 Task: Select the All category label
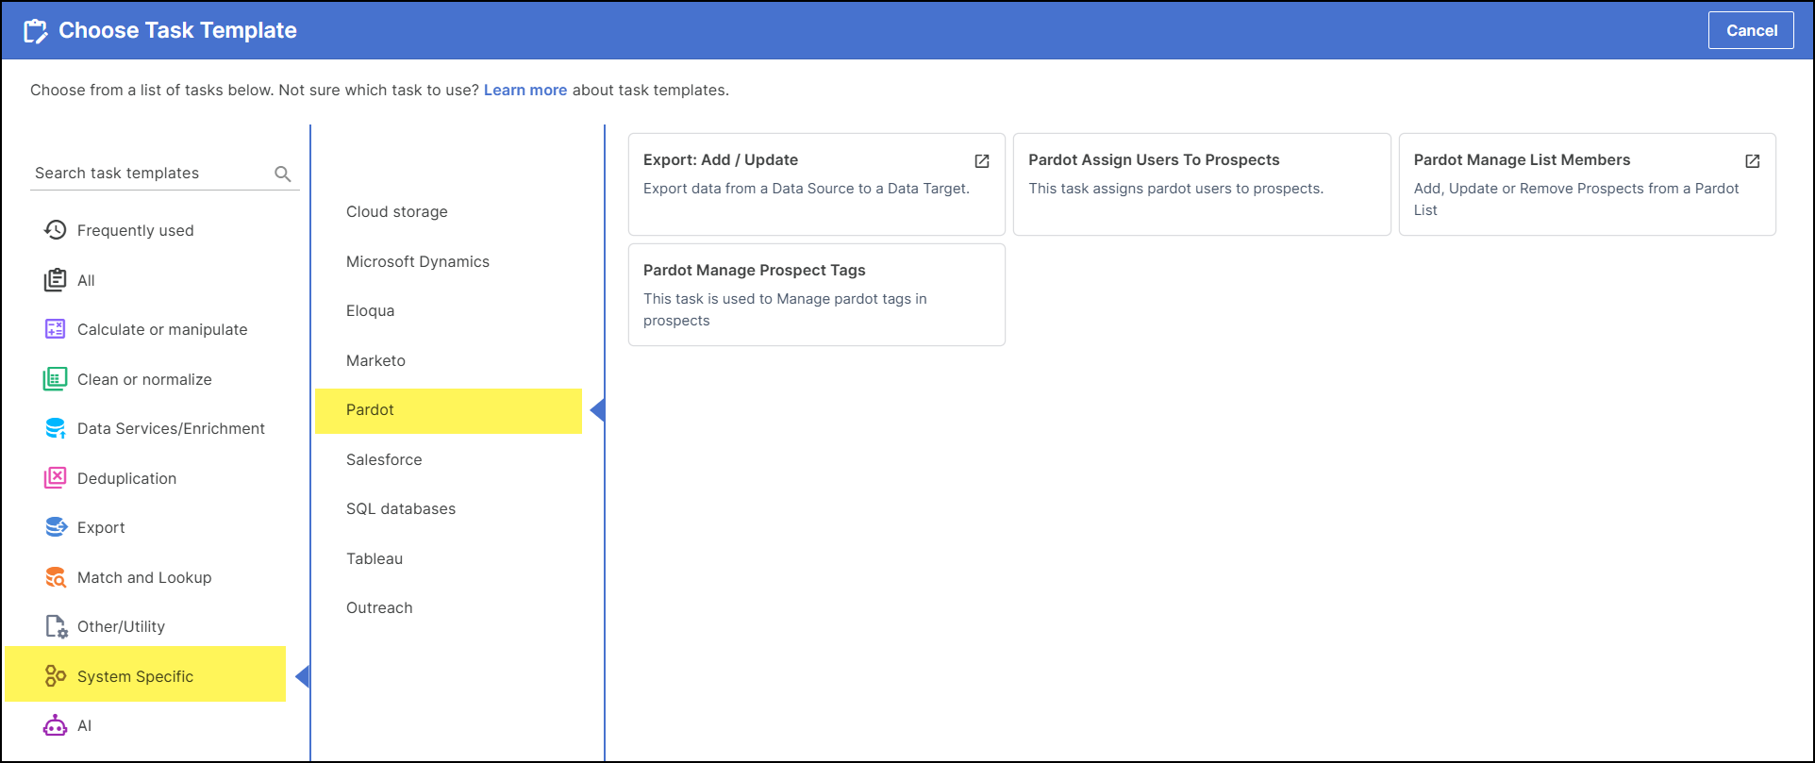(x=86, y=280)
